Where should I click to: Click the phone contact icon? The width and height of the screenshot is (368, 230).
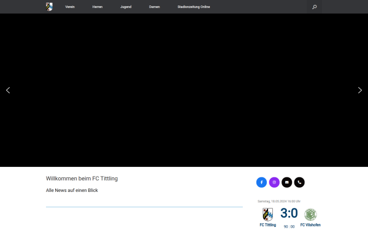pos(299,182)
